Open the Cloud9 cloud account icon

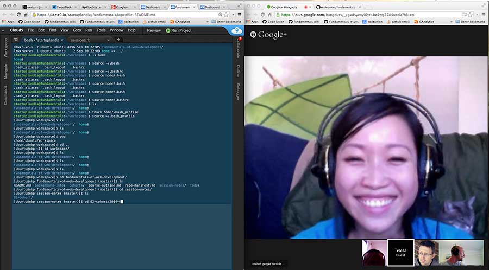point(237,30)
